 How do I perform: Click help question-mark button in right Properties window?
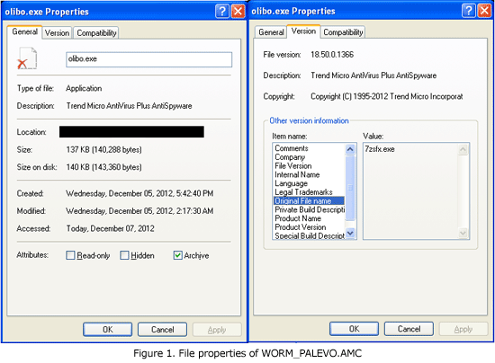(469, 11)
